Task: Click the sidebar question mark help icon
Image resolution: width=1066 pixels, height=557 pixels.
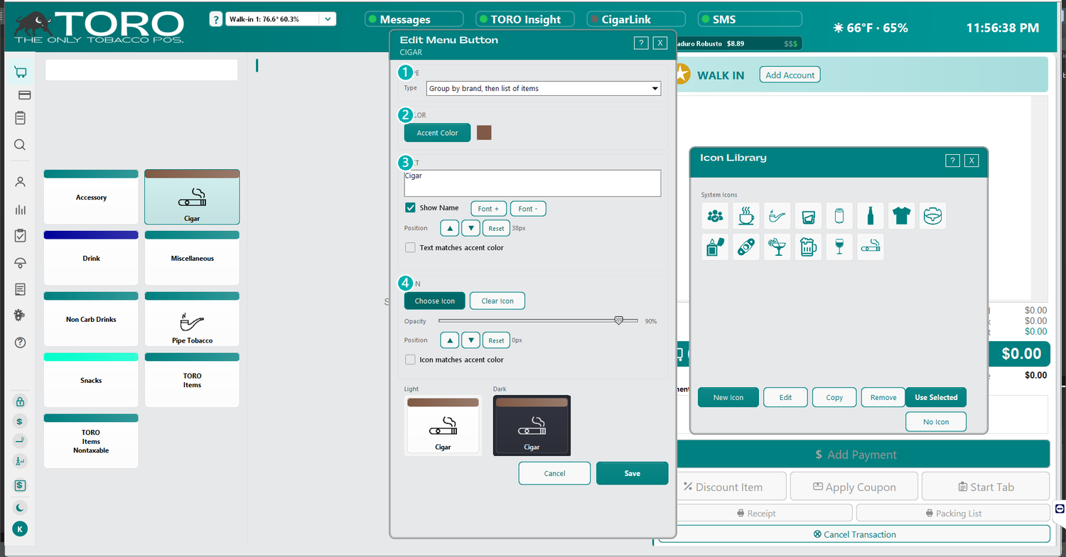Action: tap(20, 342)
